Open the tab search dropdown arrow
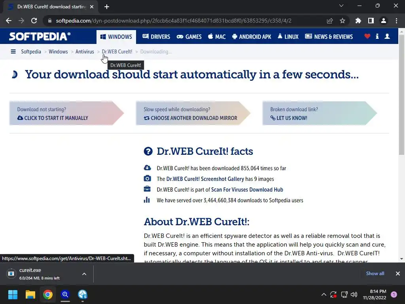This screenshot has width=405, height=304. 341,6
